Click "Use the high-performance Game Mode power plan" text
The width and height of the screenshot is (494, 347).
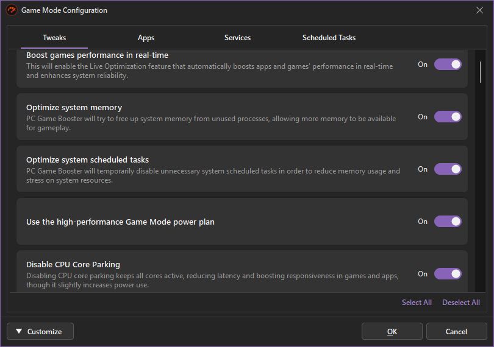[x=120, y=222]
